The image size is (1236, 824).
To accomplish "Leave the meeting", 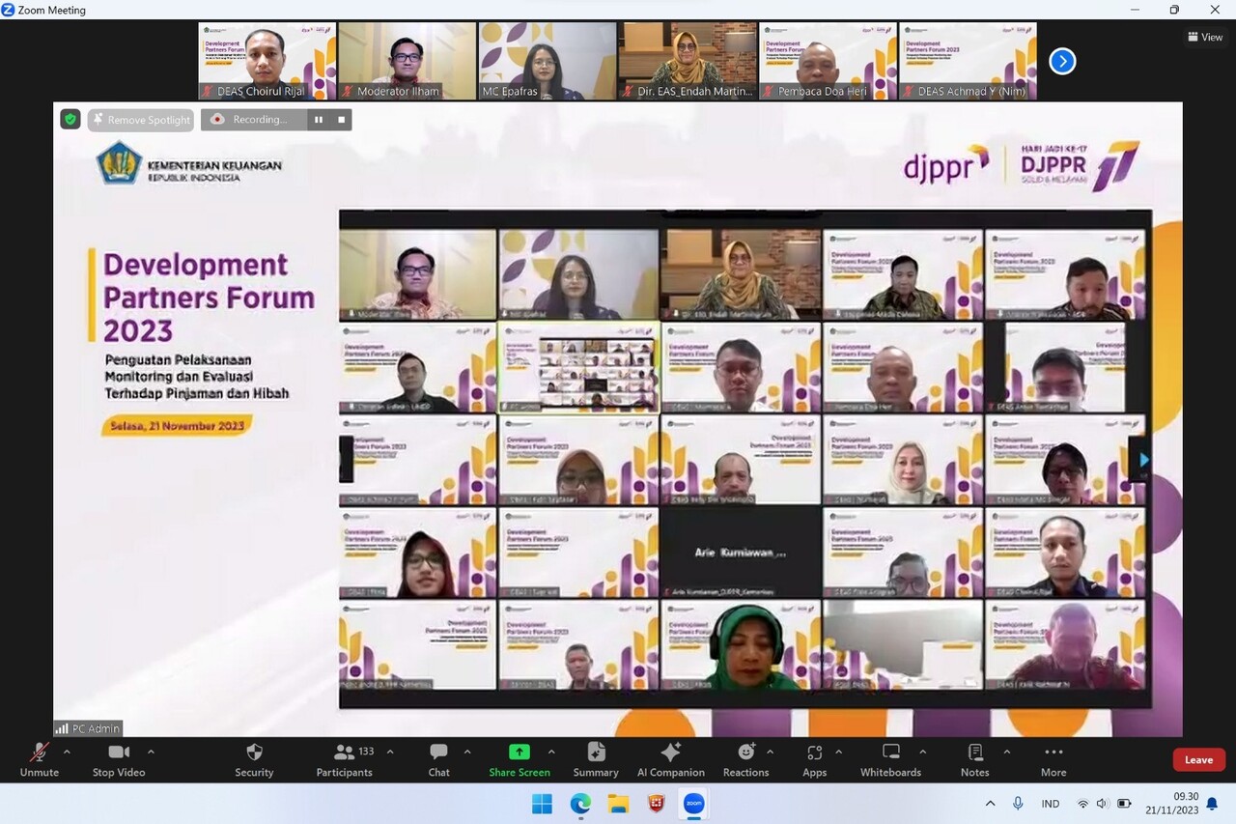I will (x=1198, y=760).
